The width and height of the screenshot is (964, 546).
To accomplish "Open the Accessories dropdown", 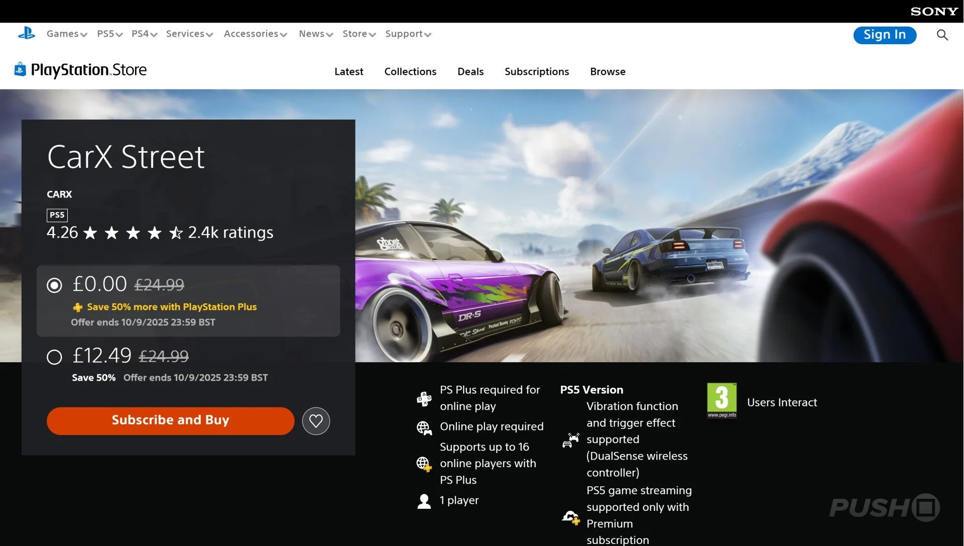I will 255,34.
